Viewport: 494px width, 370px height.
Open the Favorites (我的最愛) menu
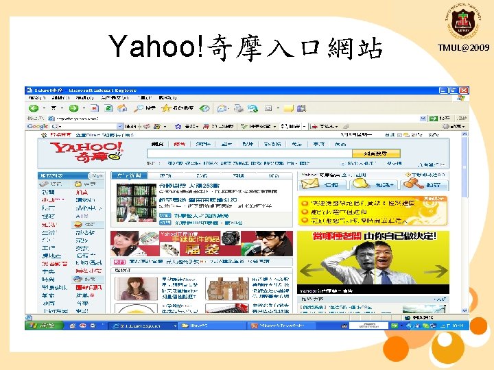(x=115, y=98)
